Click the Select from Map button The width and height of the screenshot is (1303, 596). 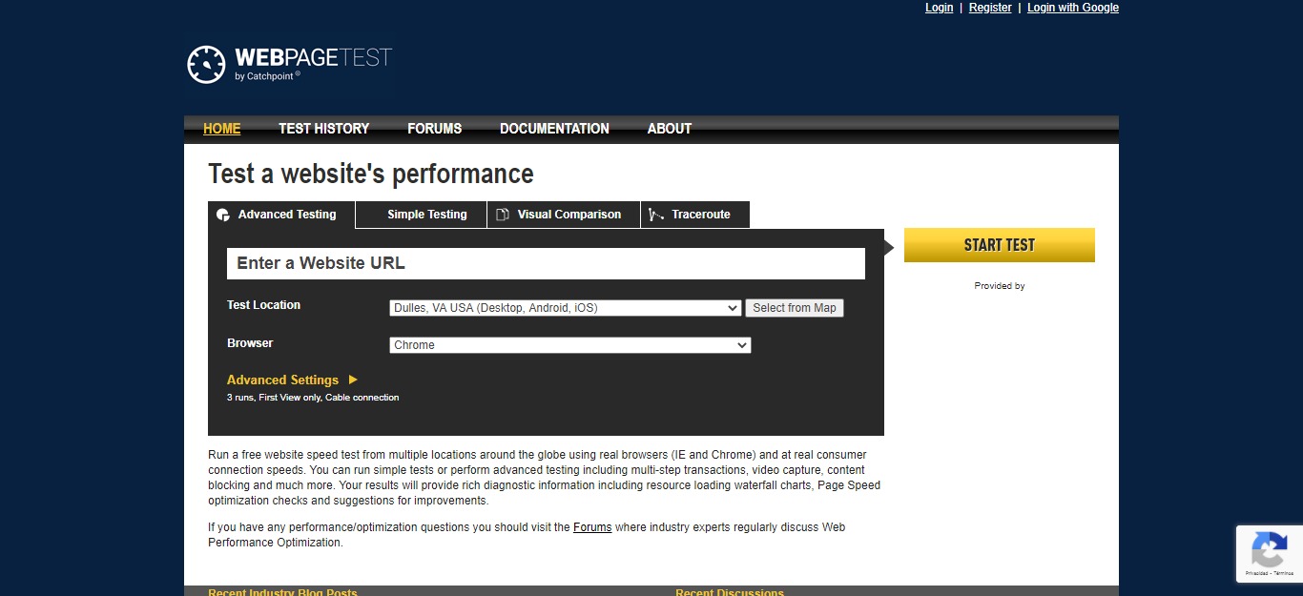(x=795, y=308)
